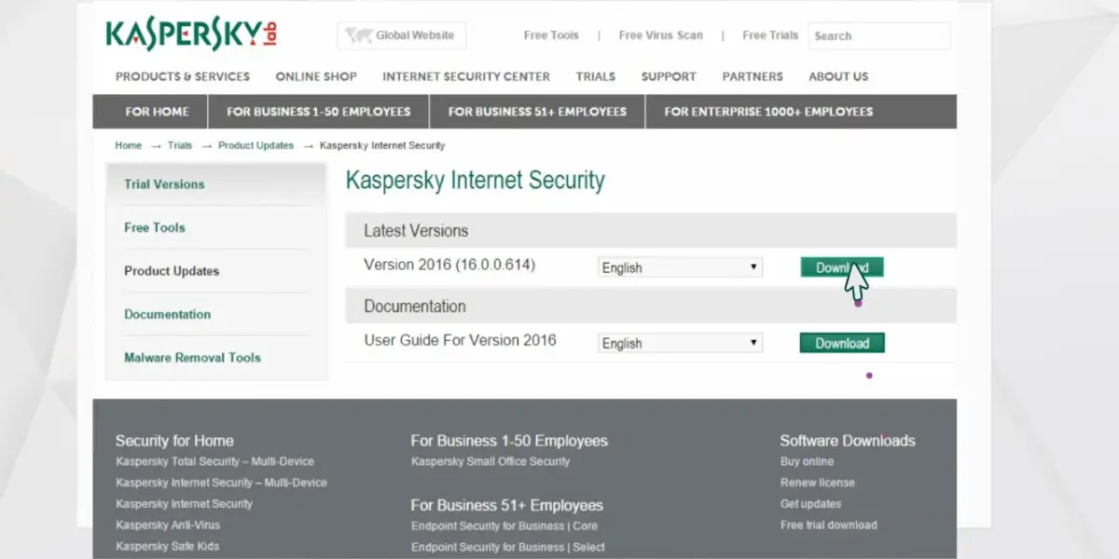This screenshot has height=559, width=1119.
Task: Open footer Kaspersky Internet Security link
Action: pyautogui.click(x=184, y=504)
